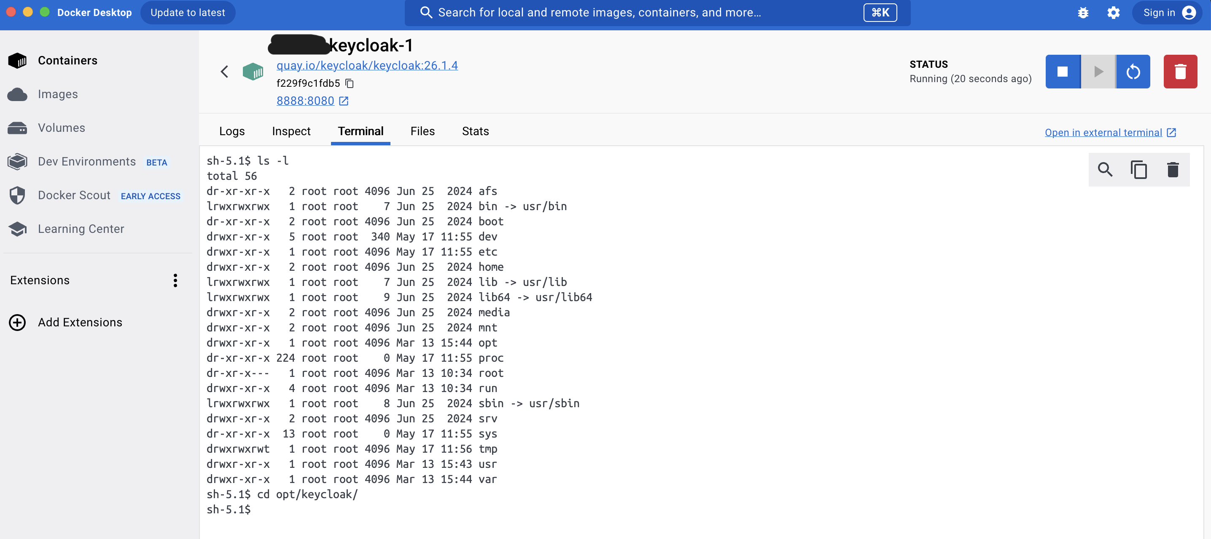Screen dimensions: 1211x539
Task: Open the Learning Center
Action: [81, 229]
